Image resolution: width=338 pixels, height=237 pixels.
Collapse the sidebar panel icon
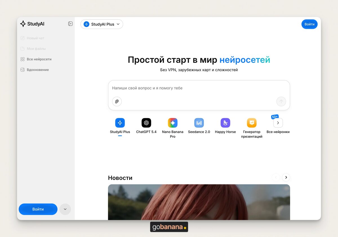pos(70,24)
